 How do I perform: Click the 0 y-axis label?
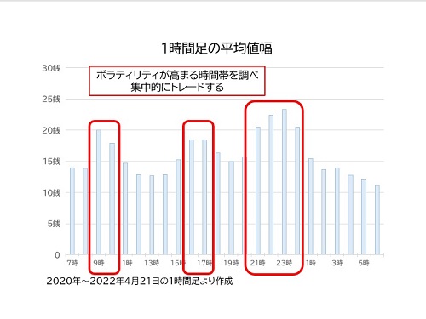pos(57,255)
